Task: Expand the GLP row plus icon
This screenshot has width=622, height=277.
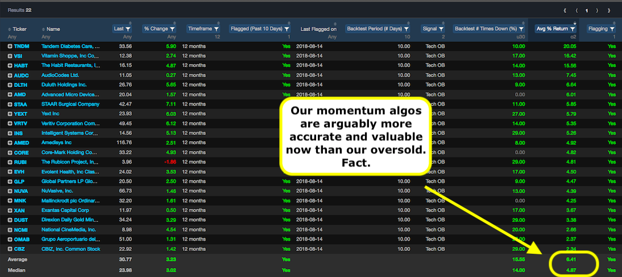Action: click(10, 181)
